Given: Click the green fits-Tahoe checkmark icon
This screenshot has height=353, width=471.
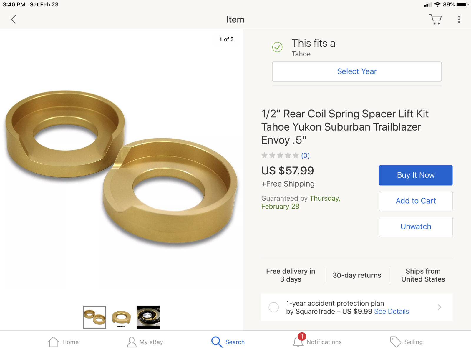Looking at the screenshot, I should click(277, 47).
